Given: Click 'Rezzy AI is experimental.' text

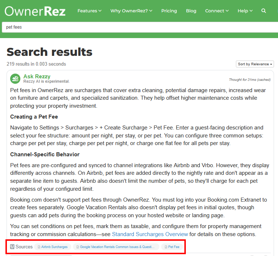Looking at the screenshot, I should [x=46, y=81].
